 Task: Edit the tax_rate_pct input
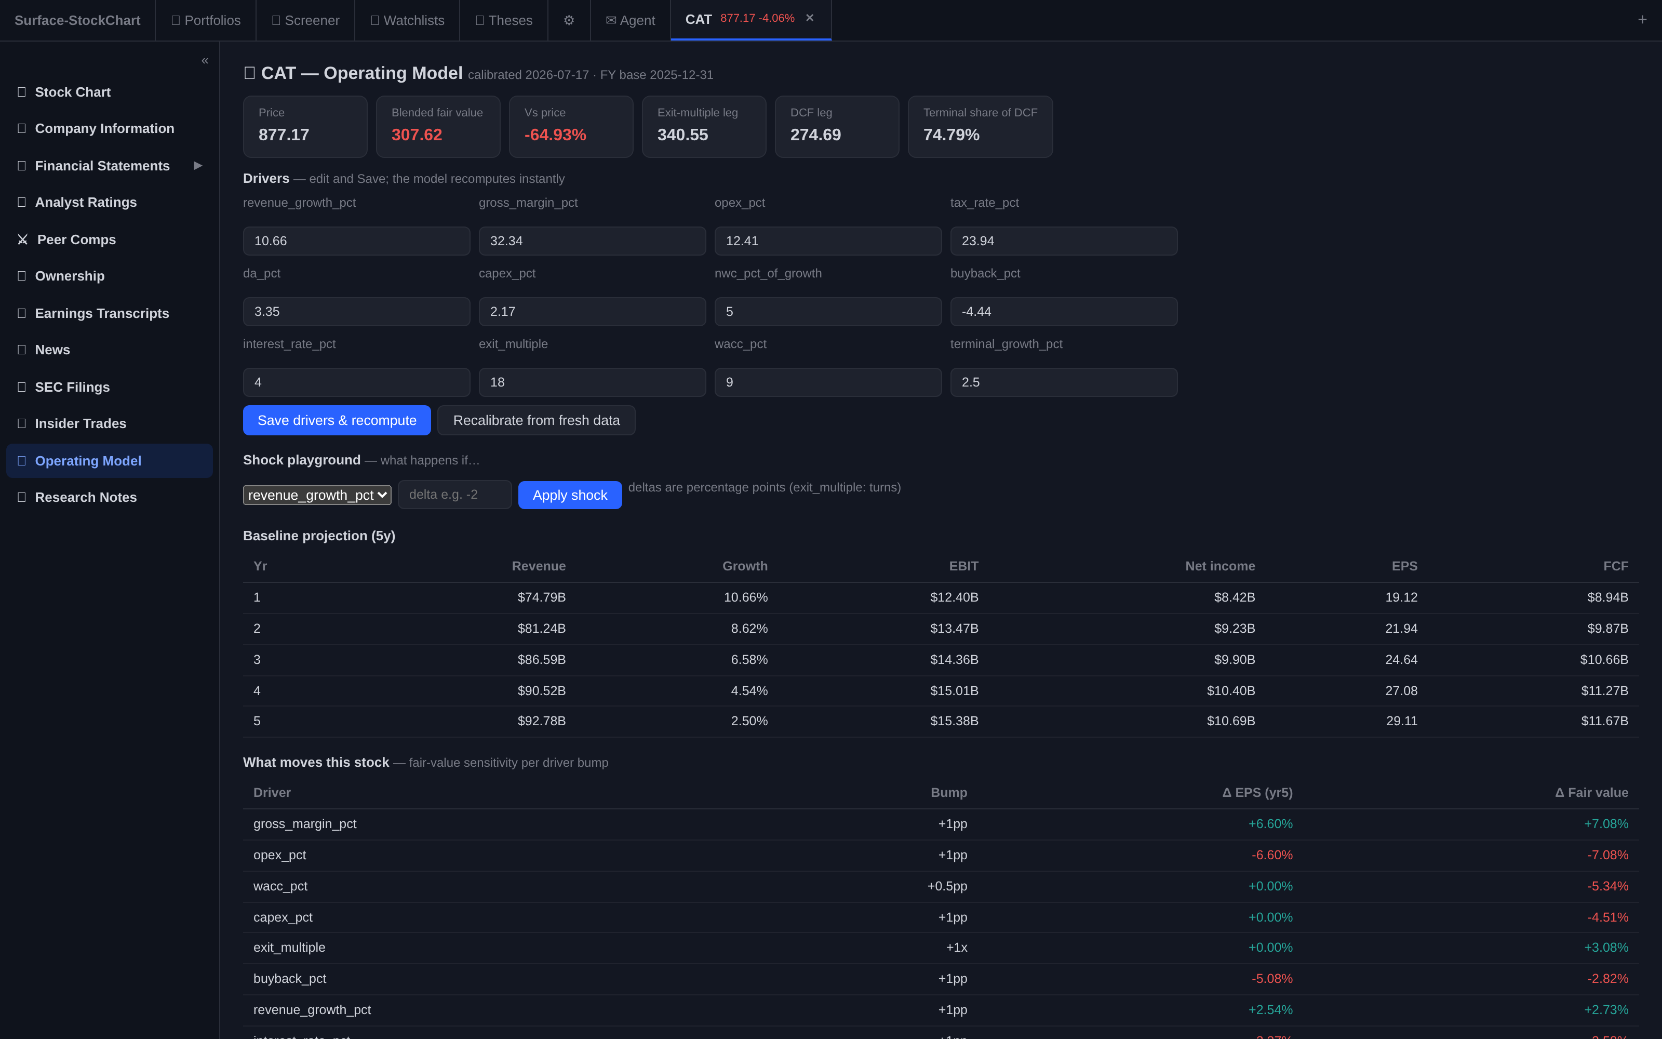1064,241
